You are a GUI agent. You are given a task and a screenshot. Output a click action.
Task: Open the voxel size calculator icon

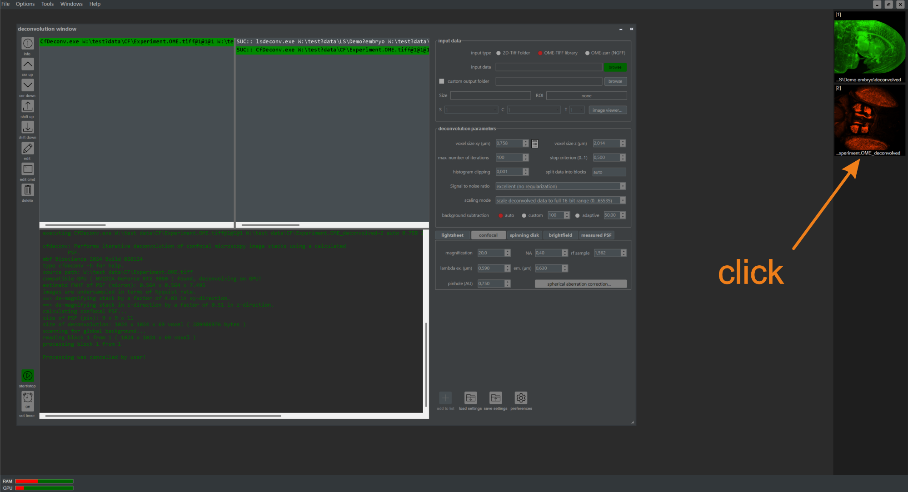535,144
